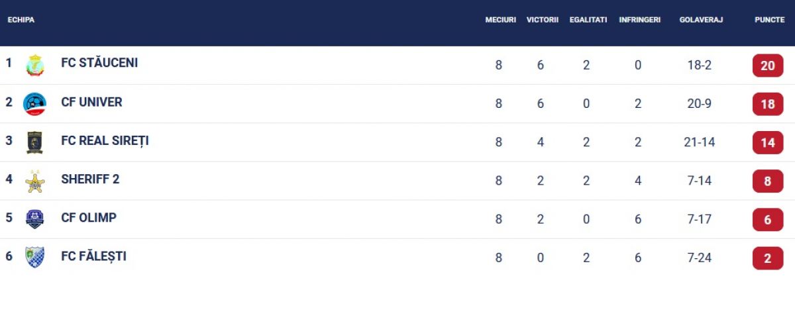Image resolution: width=795 pixels, height=333 pixels.
Task: Click the MECIURI column header
Action: (x=500, y=20)
